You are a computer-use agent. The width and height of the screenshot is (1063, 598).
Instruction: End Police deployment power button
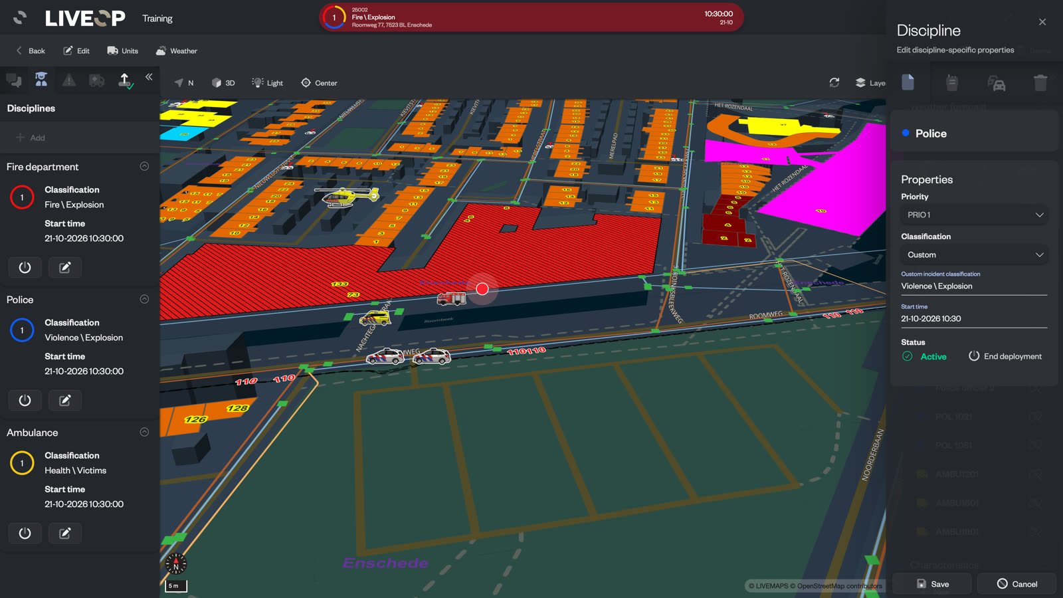(25, 400)
